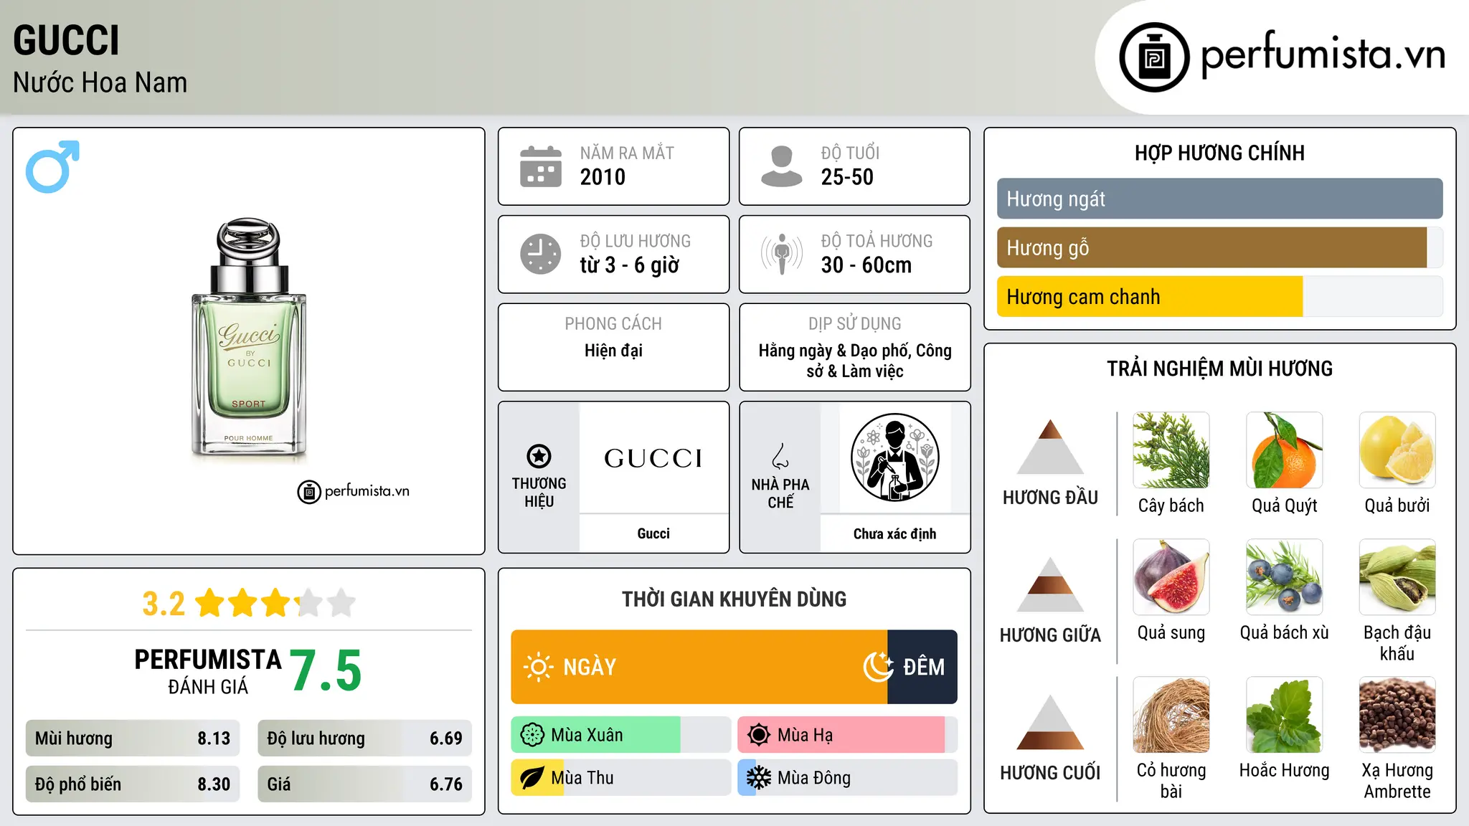Click the sillage value 30 - 60cm
The height and width of the screenshot is (826, 1469).
point(866,265)
